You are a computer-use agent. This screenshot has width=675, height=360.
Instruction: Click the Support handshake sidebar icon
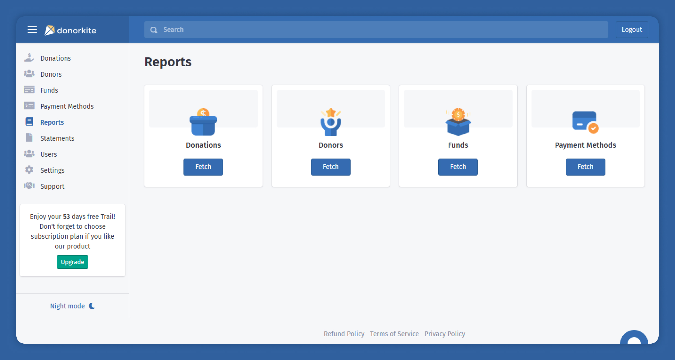tap(29, 186)
